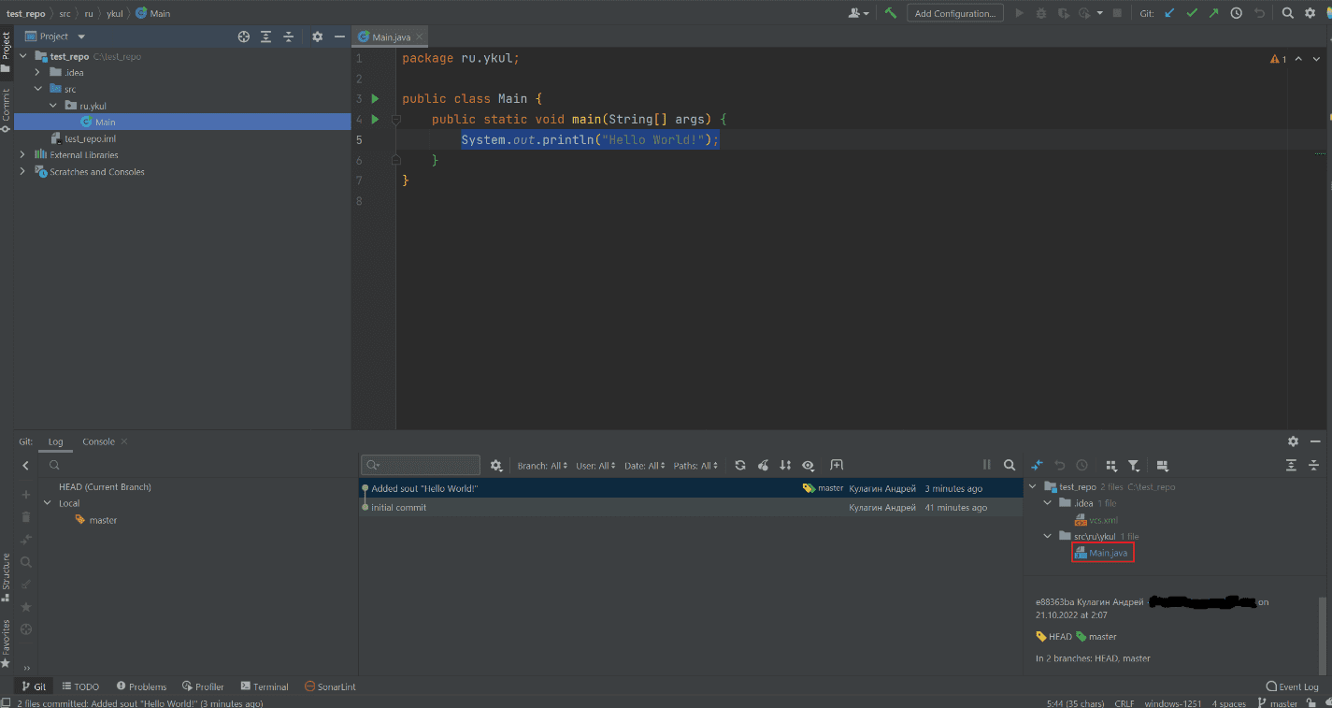Open Event Log
The height and width of the screenshot is (708, 1332).
click(1293, 686)
